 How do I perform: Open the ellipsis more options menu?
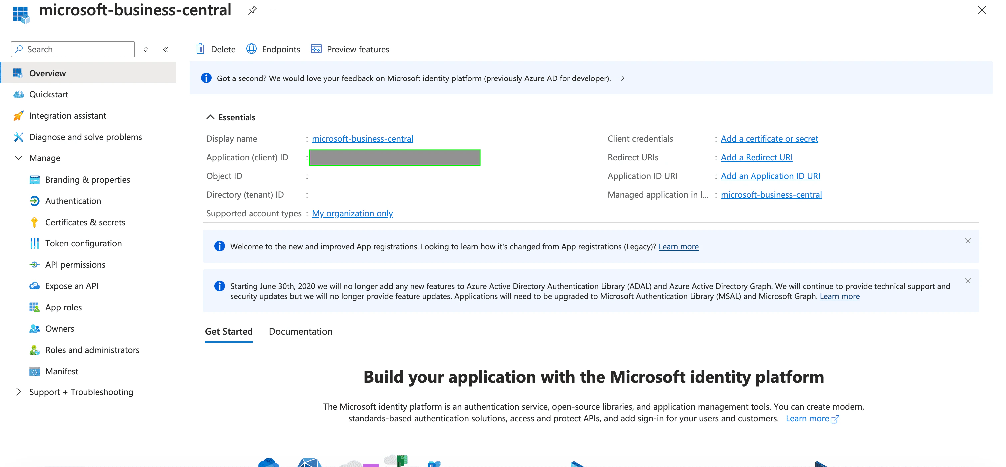[x=274, y=10]
